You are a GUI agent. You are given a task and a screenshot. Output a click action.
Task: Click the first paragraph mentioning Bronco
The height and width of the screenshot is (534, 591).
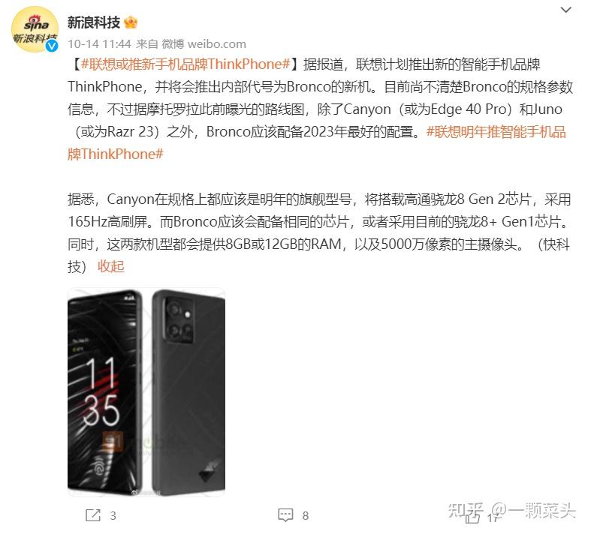[x=321, y=109]
